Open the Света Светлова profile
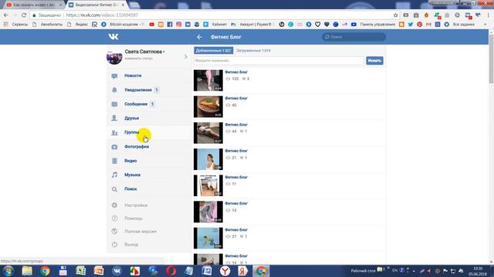This screenshot has height=277, width=494. (x=144, y=52)
